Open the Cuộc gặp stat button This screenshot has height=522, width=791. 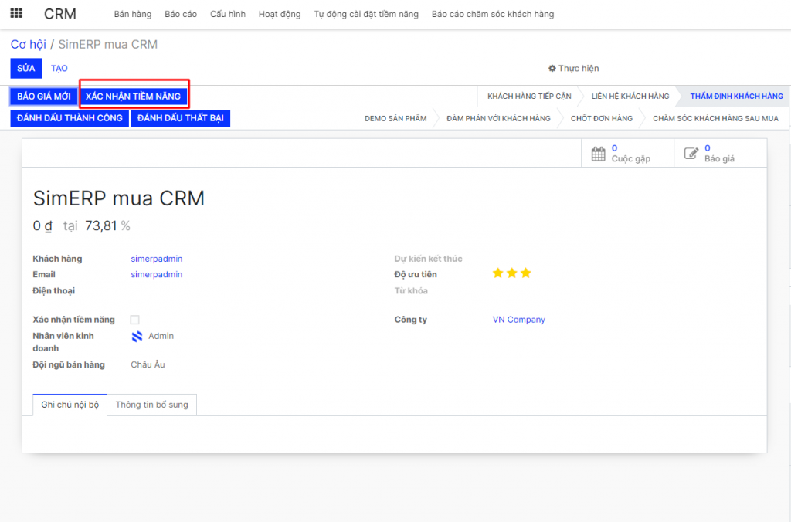point(627,154)
